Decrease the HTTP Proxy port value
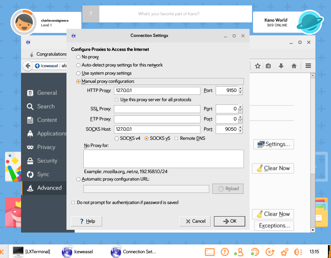The width and height of the screenshot is (331, 258). (x=240, y=93)
